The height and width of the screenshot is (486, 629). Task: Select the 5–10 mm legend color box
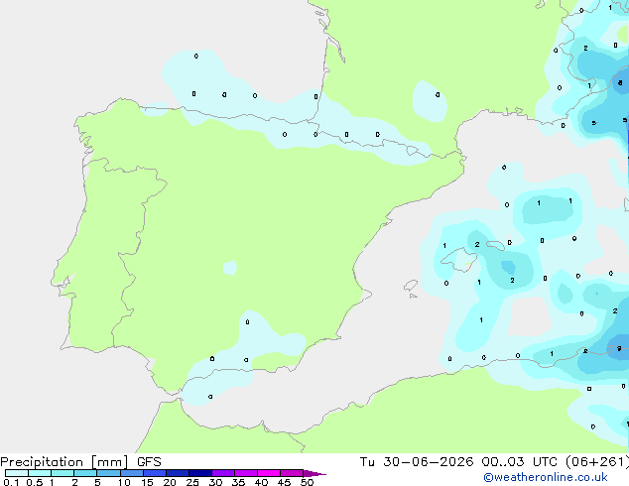[x=108, y=473]
